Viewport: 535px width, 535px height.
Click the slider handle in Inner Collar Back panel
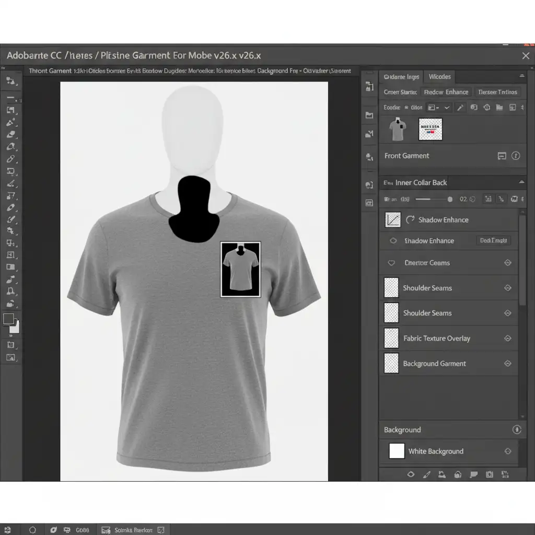tap(450, 199)
